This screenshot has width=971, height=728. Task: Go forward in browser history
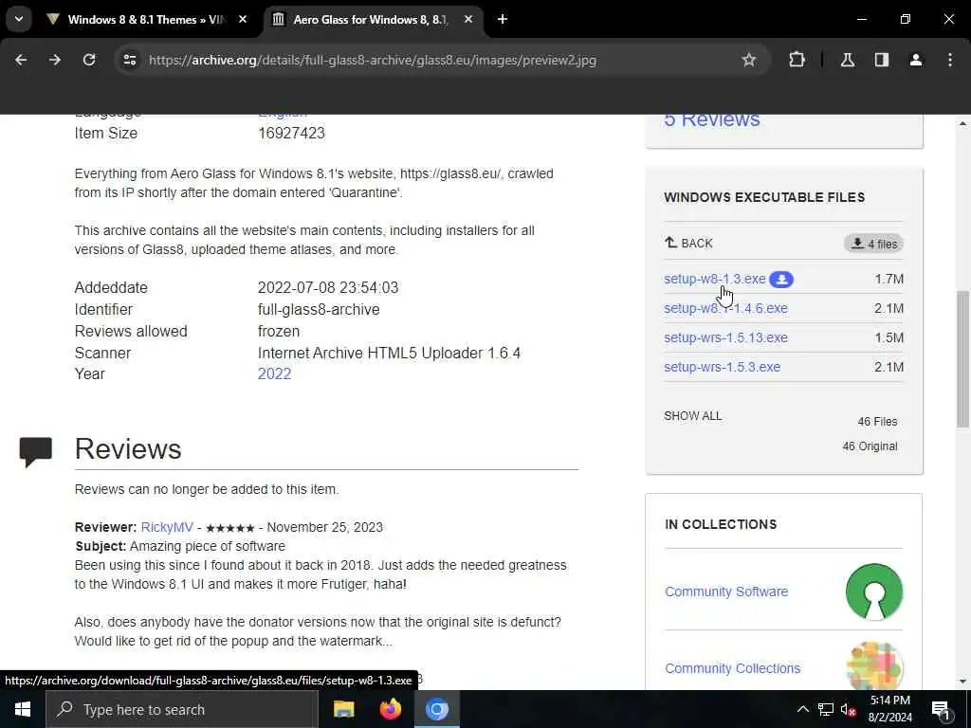55,60
